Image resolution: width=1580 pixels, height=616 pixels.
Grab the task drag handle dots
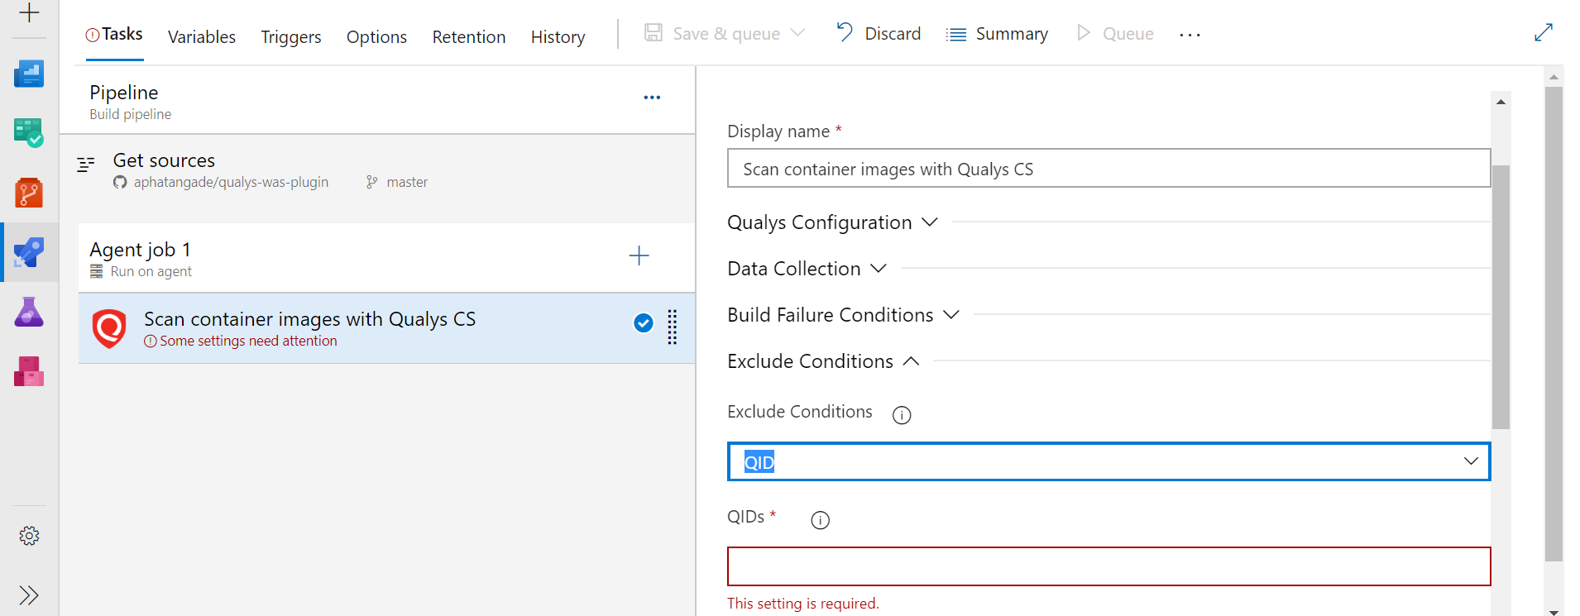[673, 327]
